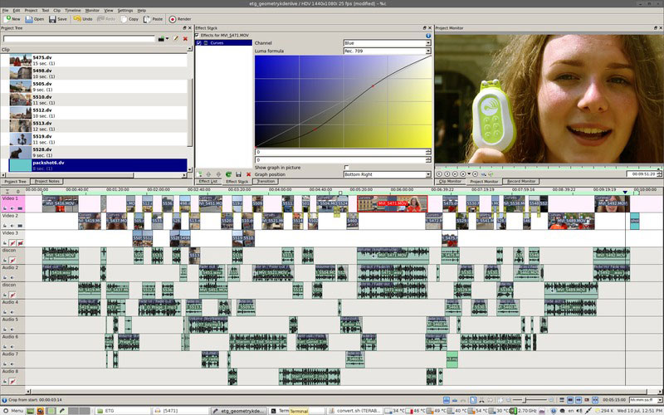The height and width of the screenshot is (415, 664).
Task: Open Graph position Bottom Right dropdown
Action: point(387,174)
